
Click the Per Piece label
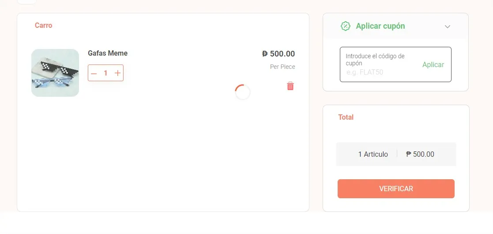(282, 67)
